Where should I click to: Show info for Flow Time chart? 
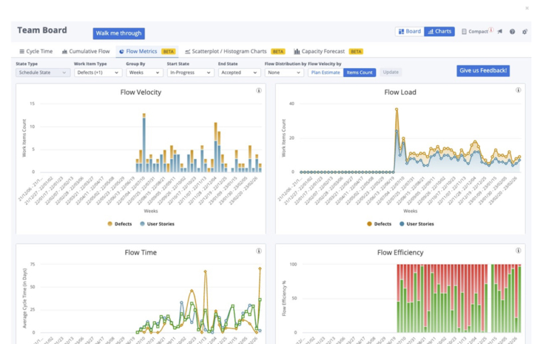pos(259,251)
